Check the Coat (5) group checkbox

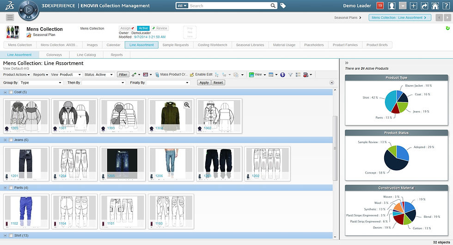coord(11,92)
